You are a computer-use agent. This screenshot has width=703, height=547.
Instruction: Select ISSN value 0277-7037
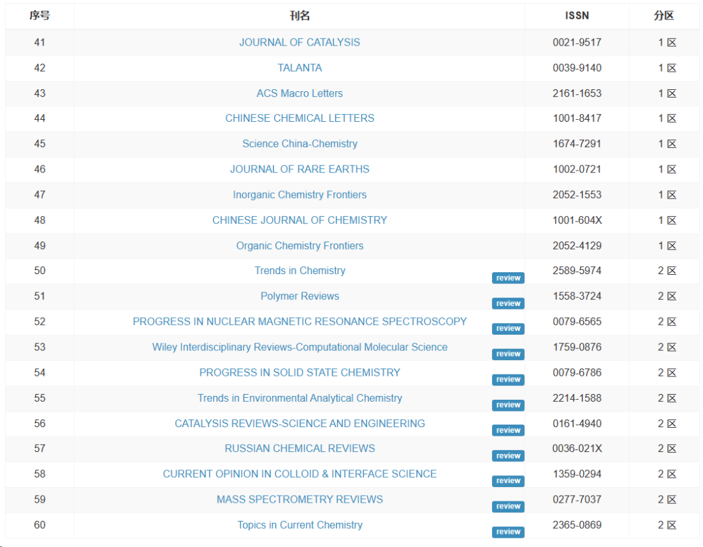(577, 499)
